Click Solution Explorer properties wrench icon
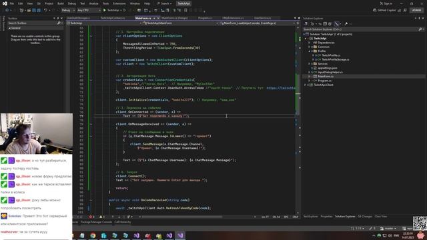Image resolution: width=427 pixels, height=240 pixels. pyautogui.click(x=346, y=24)
